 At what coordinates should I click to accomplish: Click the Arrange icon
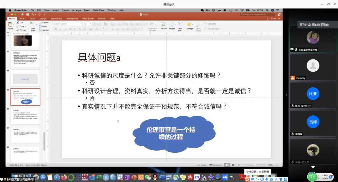point(190,25)
